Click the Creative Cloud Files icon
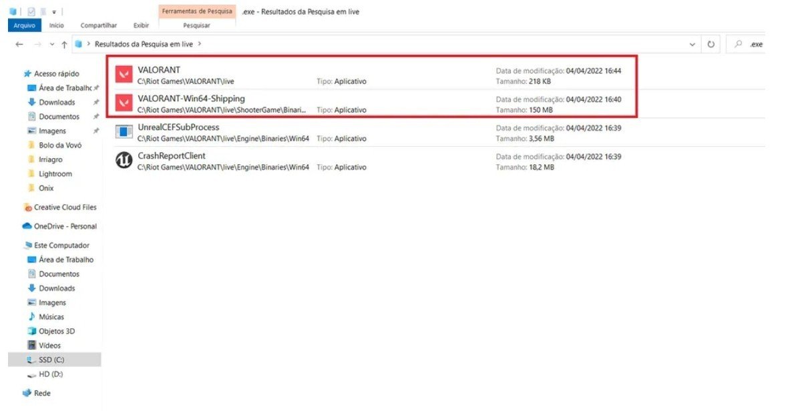796x411 pixels. point(27,208)
